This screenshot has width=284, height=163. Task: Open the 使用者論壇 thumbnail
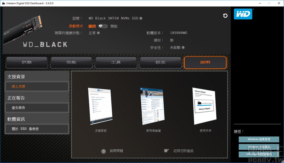coord(152,106)
